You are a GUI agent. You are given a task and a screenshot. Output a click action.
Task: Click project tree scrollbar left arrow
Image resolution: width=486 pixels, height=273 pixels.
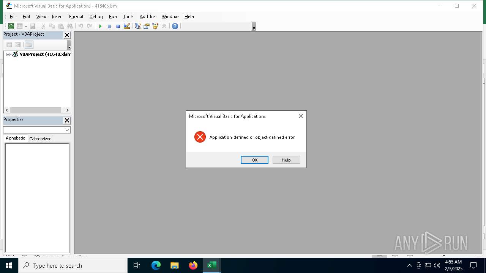[7, 110]
